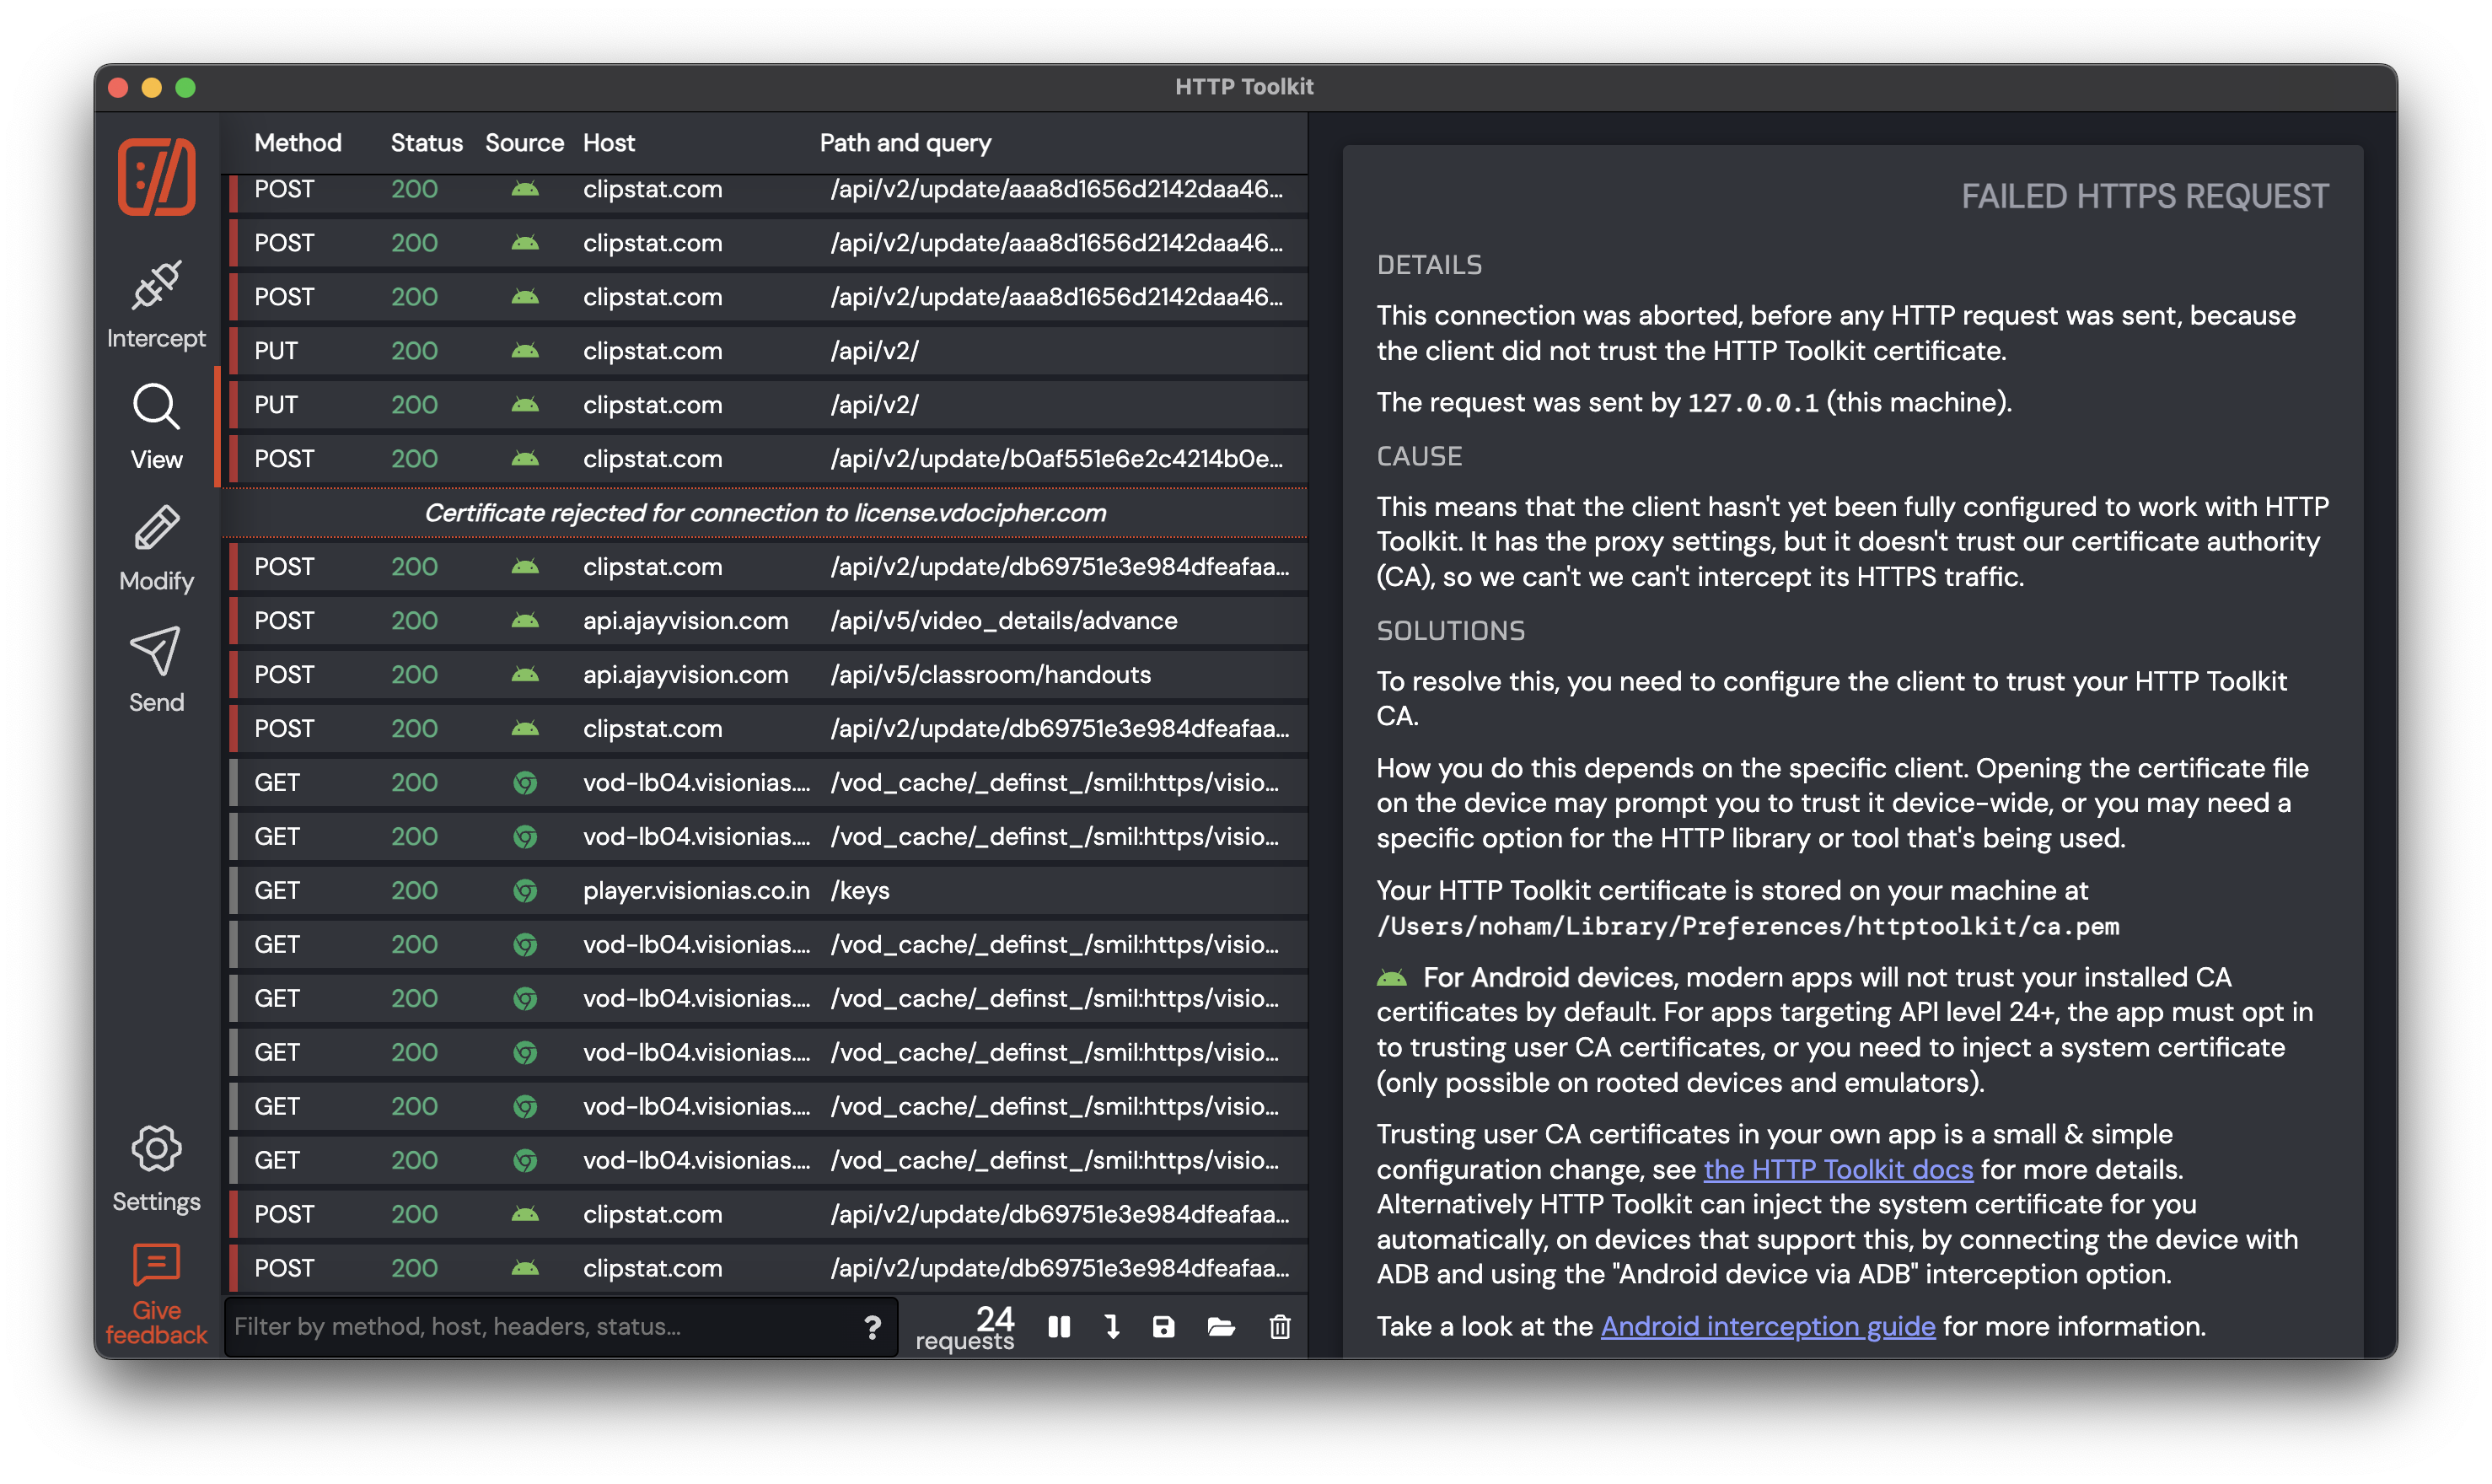
Task: Focus the filter by method input
Action: pyautogui.click(x=540, y=1327)
